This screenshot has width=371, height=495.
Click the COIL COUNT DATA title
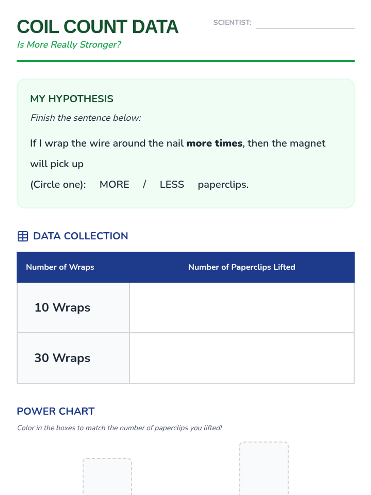[x=98, y=27]
